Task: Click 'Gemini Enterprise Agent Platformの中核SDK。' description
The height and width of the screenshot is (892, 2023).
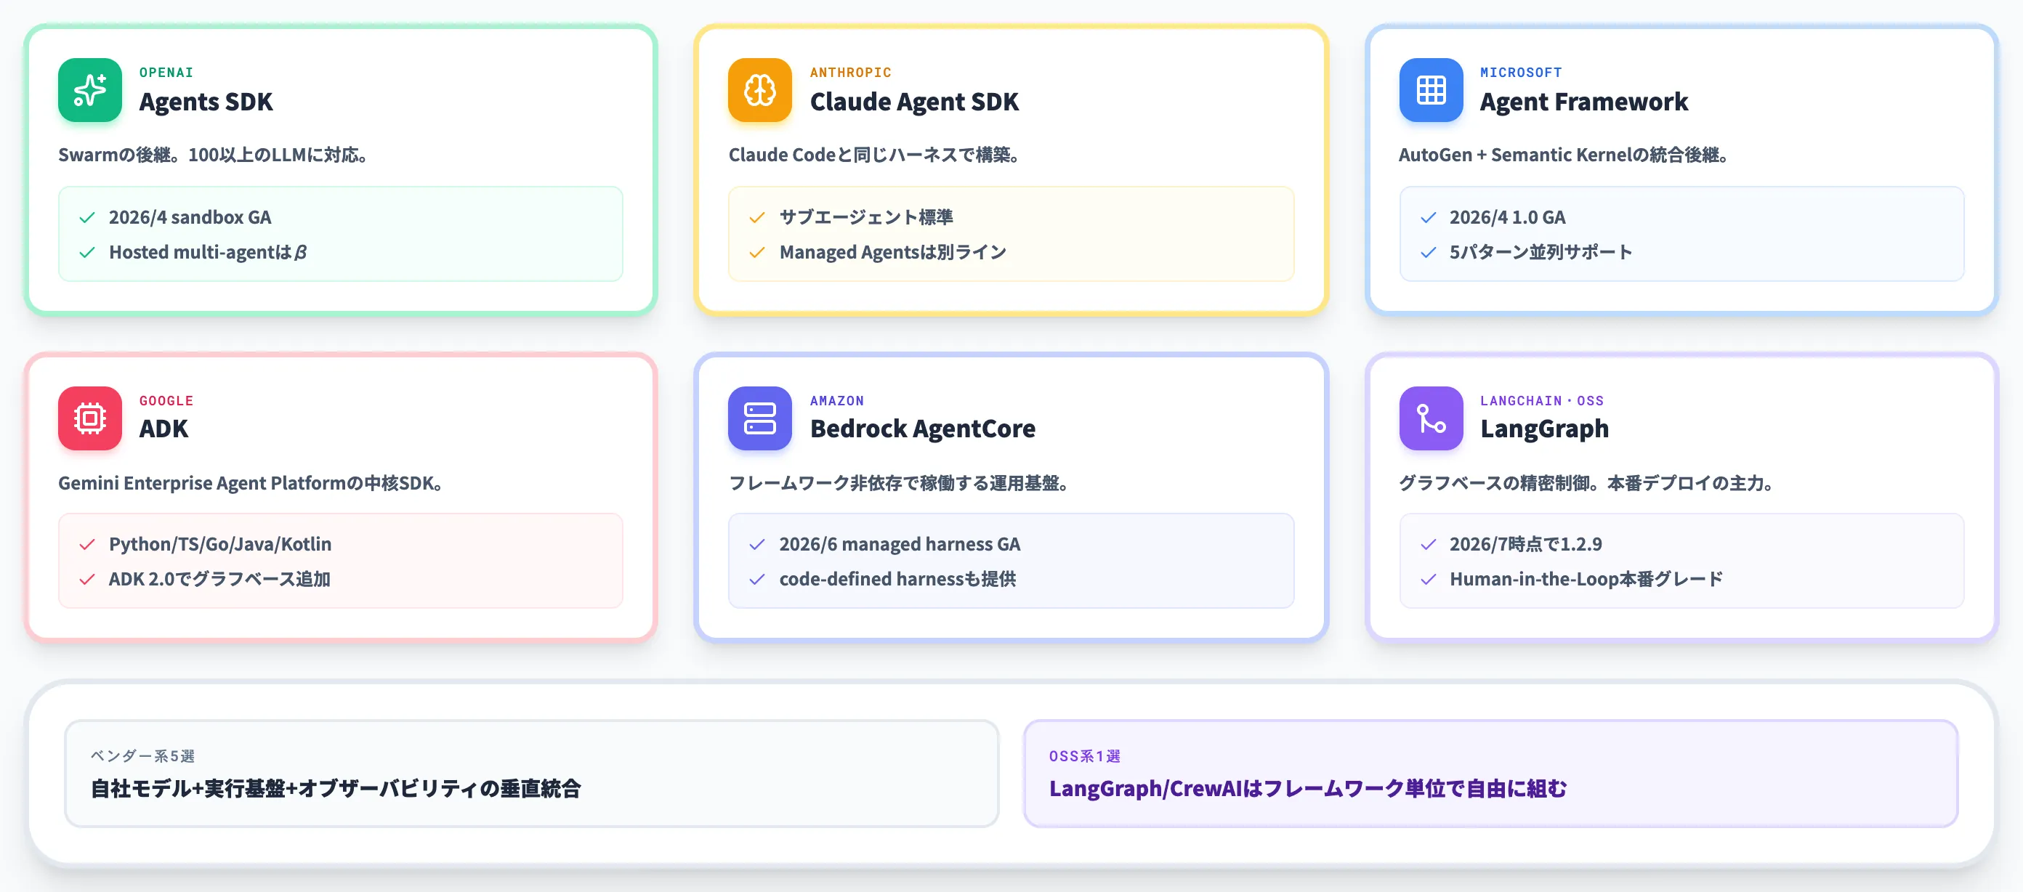Action: 251,483
